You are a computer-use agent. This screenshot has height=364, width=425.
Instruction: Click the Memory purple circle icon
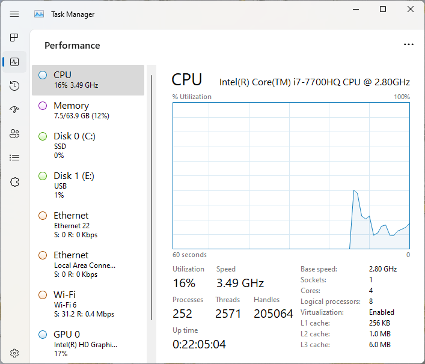pos(43,106)
